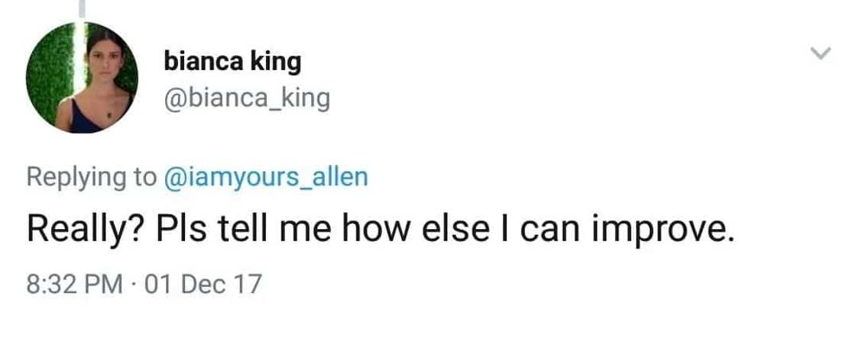The image size is (856, 345).
Task: Click "Dec" in the tweet date
Action: coord(203,284)
